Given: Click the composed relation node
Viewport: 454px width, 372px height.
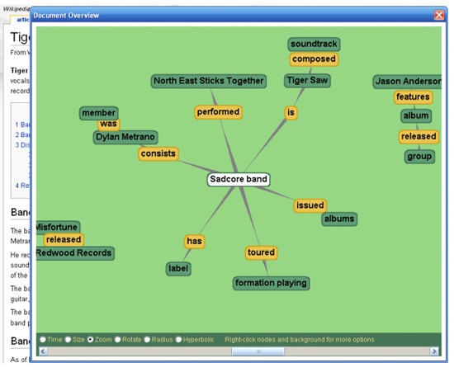Looking at the screenshot, I should click(x=314, y=59).
